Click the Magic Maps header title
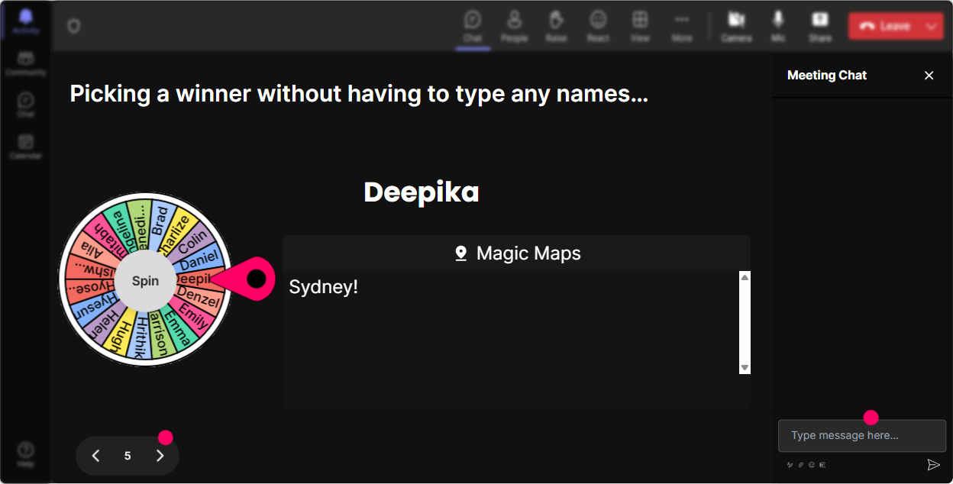953x484 pixels. tap(528, 253)
